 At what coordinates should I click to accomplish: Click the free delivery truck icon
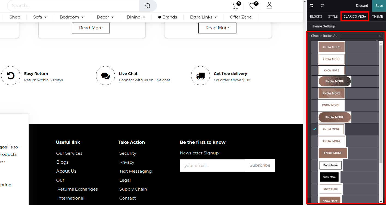tap(200, 76)
